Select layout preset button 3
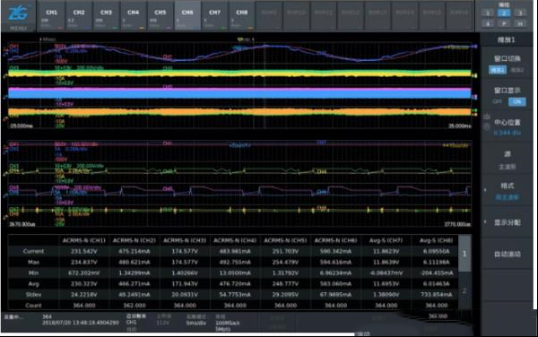Viewport: 538px width, 337px height. (x=520, y=13)
